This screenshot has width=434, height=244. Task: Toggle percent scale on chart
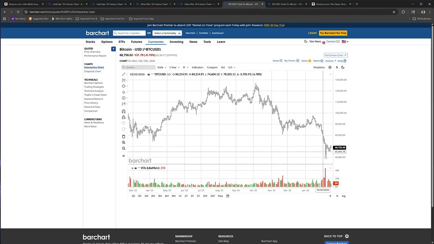pyautogui.click(x=337, y=196)
